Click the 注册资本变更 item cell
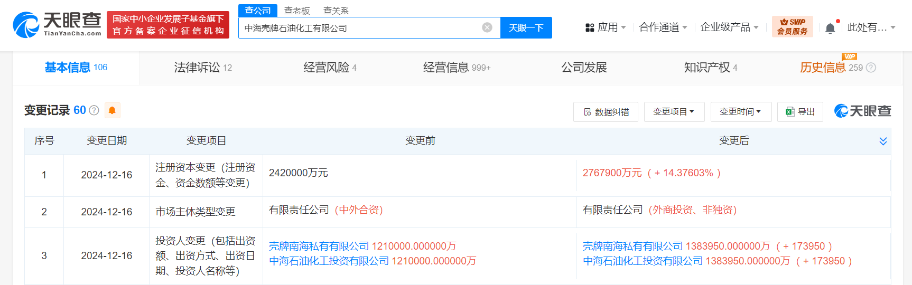 pyautogui.click(x=206, y=175)
